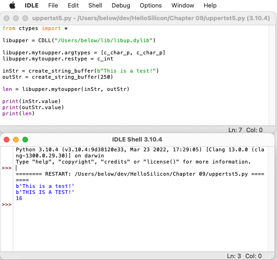Minimize the IDLE Shell window with the yellow button

pos(16,140)
